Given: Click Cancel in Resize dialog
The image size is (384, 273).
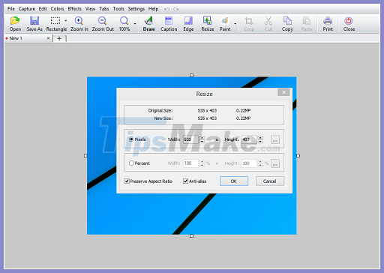Looking at the screenshot, I should pos(270,181).
